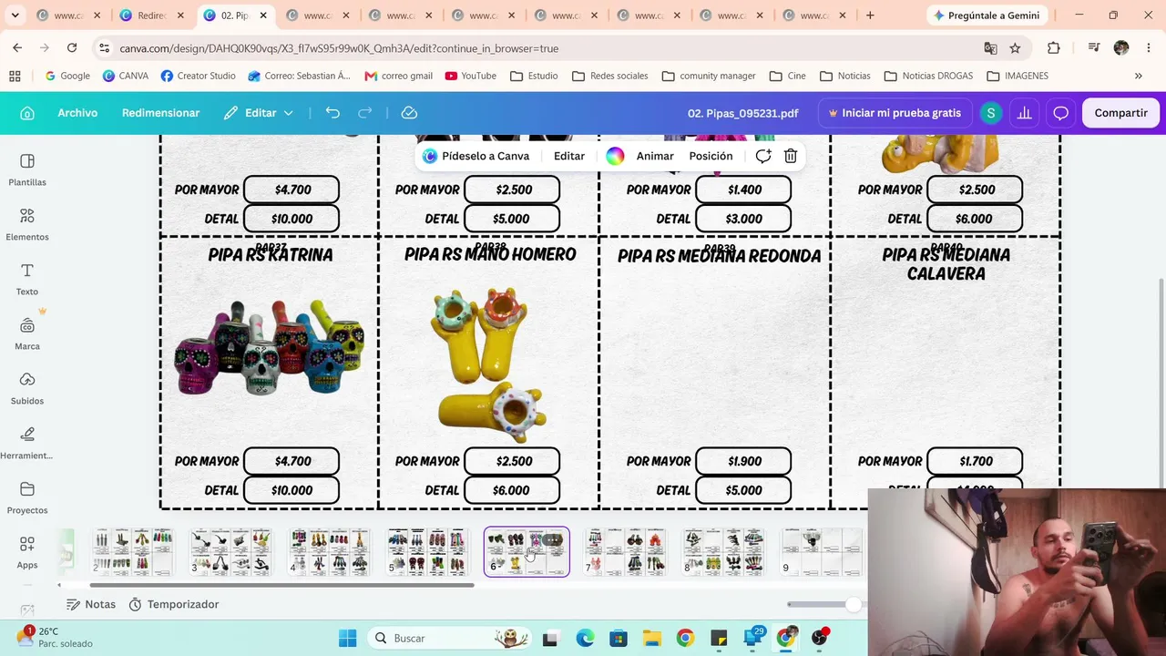Open the Noticias DROGAS bookmark folder

928,76
